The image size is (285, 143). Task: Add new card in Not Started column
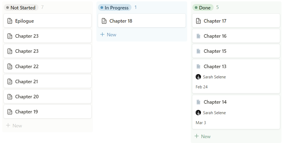pyautogui.click(x=14, y=125)
